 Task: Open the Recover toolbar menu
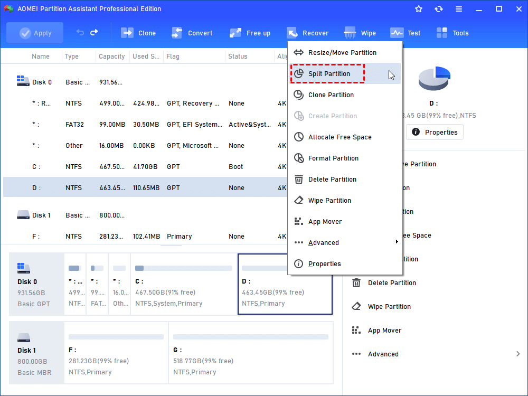pos(307,33)
